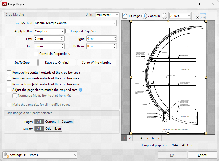Select the left-middle crop handle in preview

coord(131,77)
